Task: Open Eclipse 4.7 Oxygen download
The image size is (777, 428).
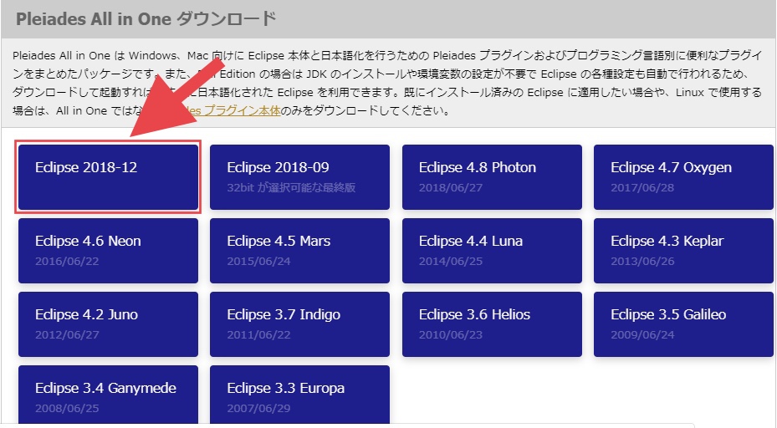Action: tap(684, 177)
